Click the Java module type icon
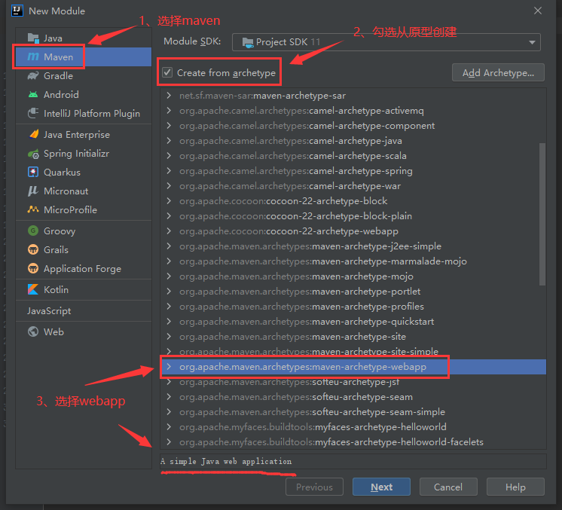Image resolution: width=562 pixels, height=510 pixels. 33,38
